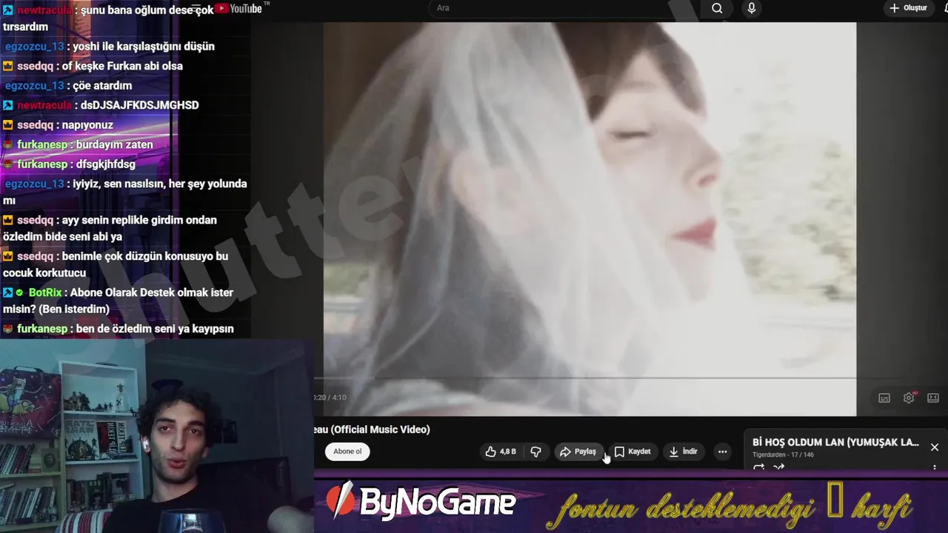Dislike the video with thumbs-down icon
Screen dimensions: 948x533
click(536, 452)
